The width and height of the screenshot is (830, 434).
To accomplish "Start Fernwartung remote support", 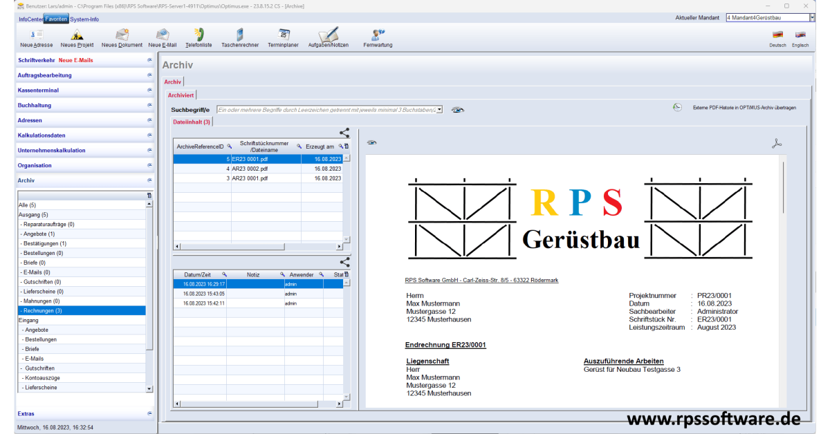I will 378,38.
